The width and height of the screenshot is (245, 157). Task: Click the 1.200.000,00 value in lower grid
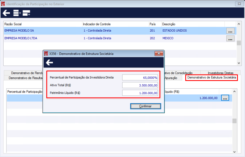pos(209,98)
